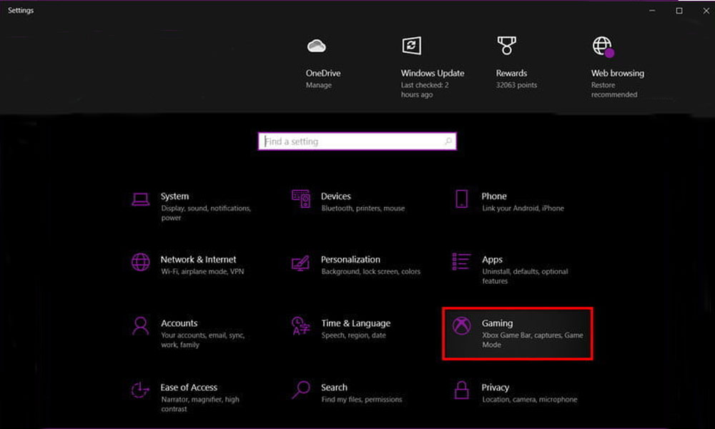Open Web browsing restore recommendation
This screenshot has width=715, height=429.
(x=616, y=84)
